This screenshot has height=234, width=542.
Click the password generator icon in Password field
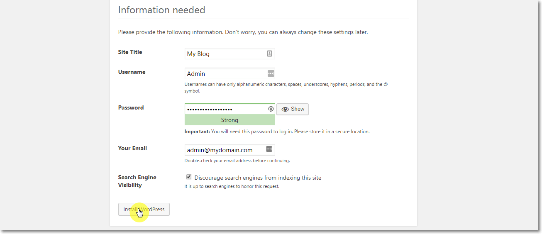(x=271, y=109)
